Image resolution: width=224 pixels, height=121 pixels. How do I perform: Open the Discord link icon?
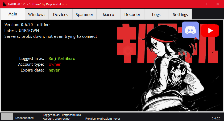pyautogui.click(x=190, y=30)
